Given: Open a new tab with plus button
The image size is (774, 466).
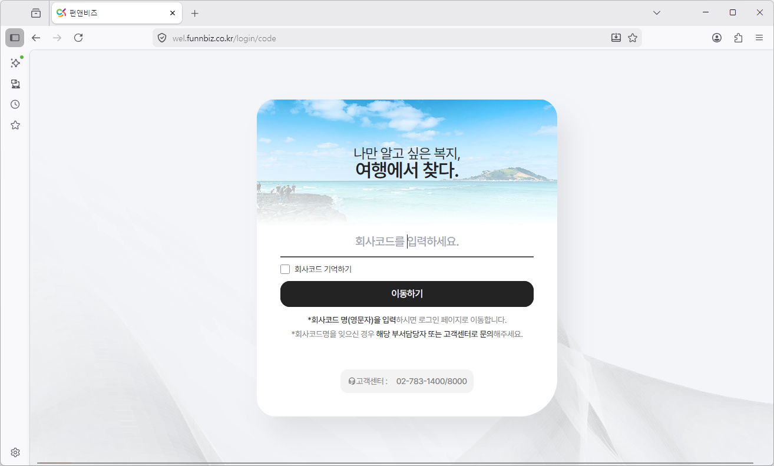Looking at the screenshot, I should 195,13.
